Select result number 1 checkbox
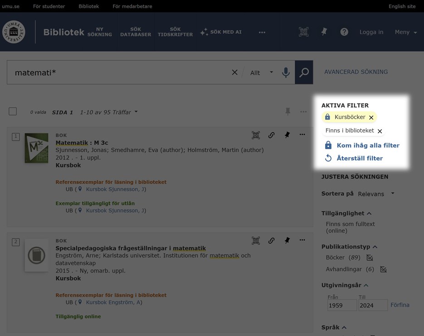Screen dimensions: 424x336 pos(16,136)
